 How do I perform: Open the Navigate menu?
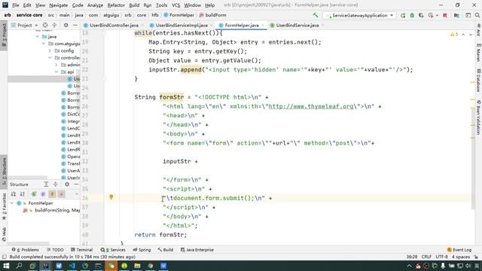[59, 5]
